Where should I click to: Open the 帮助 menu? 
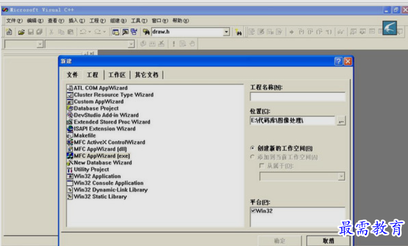[x=181, y=20]
